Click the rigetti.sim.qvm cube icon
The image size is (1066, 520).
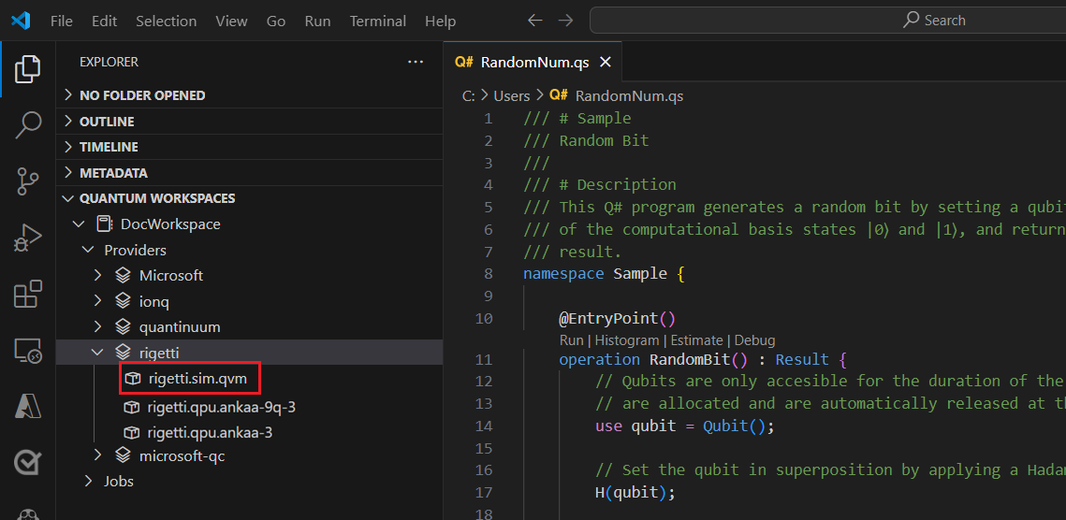[132, 379]
